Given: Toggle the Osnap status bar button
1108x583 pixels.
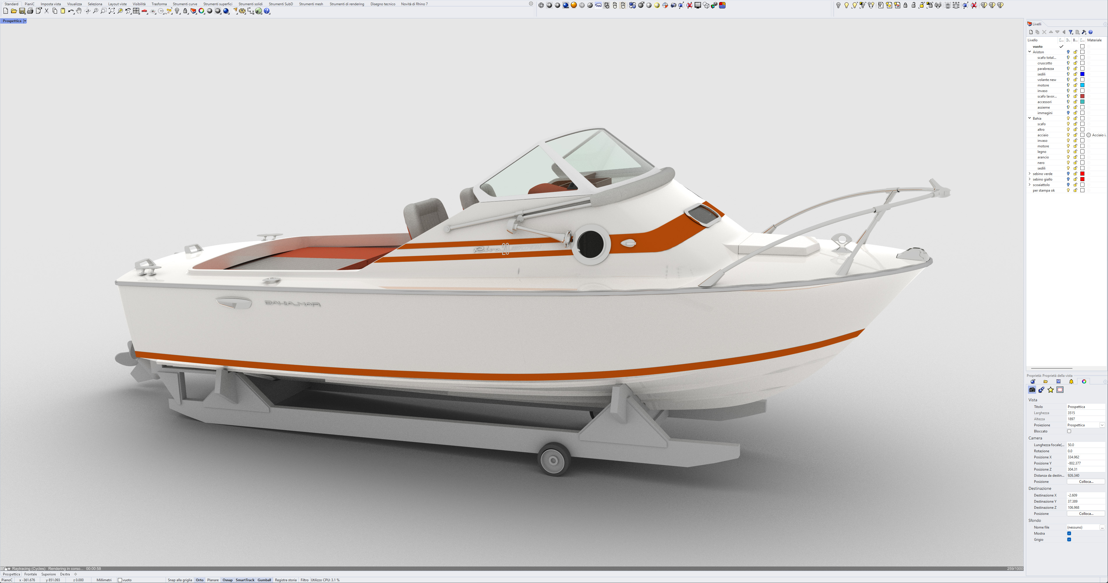Looking at the screenshot, I should coord(228,580).
